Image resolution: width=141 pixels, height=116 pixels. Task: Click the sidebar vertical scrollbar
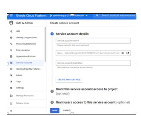click(x=45, y=44)
